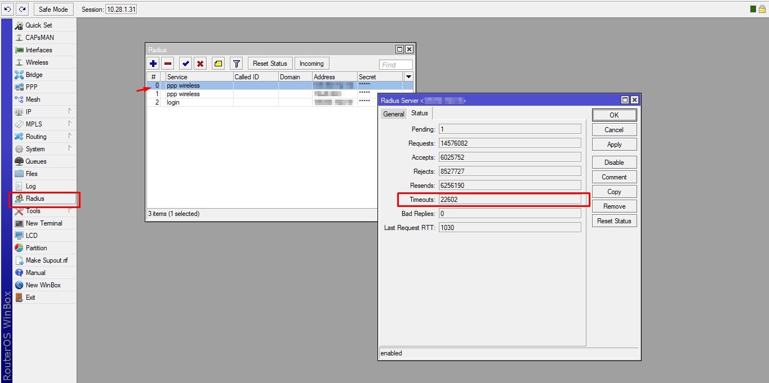The image size is (769, 383).
Task: Click the Requests value 14576082
Action: tap(509, 143)
